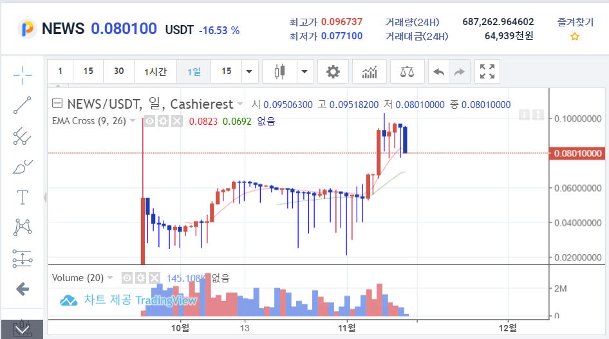Click the 0.080100 current price
609x339 pixels.
124,29
